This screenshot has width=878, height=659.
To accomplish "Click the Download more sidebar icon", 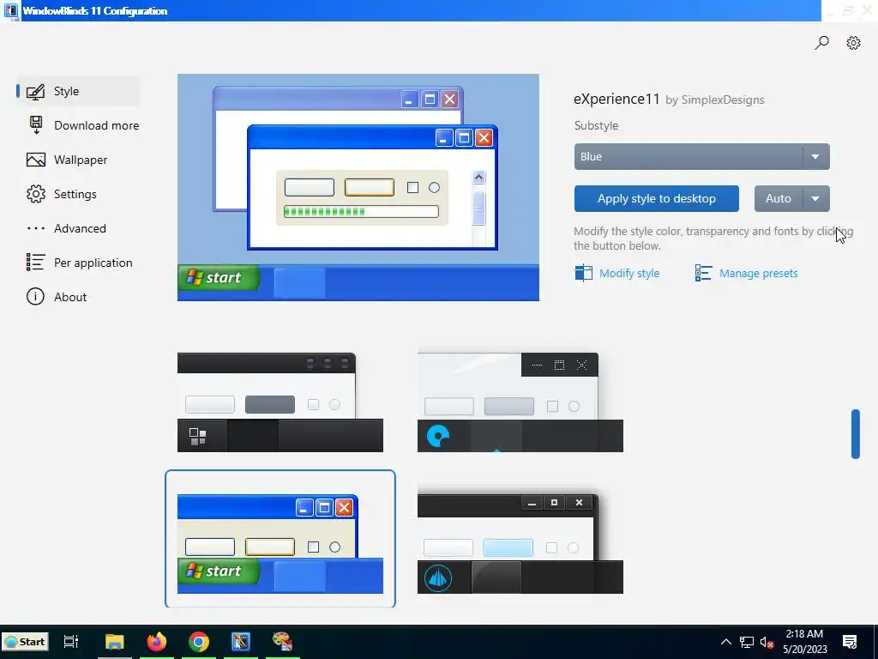I will (35, 125).
